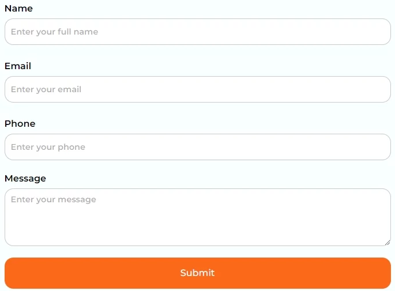Click the 'Enter your phone' placeholder text
This screenshot has height=291, width=395.
pos(48,147)
